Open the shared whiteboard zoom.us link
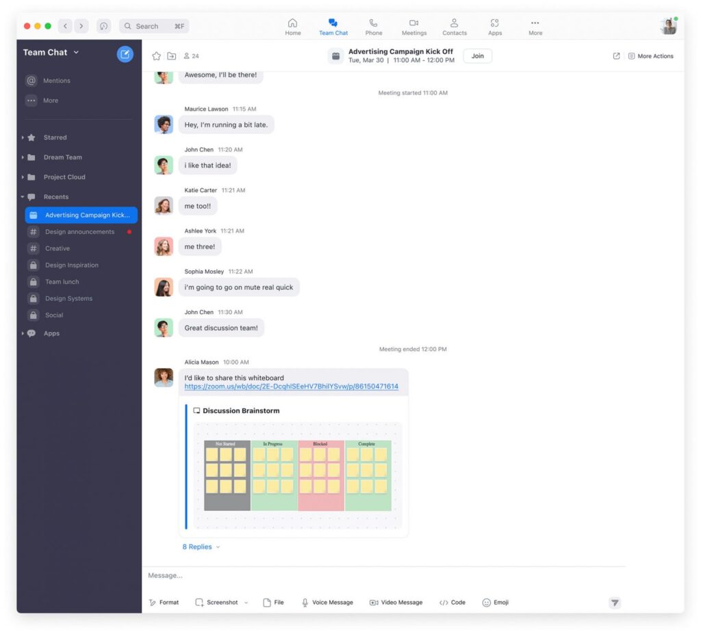 291,386
